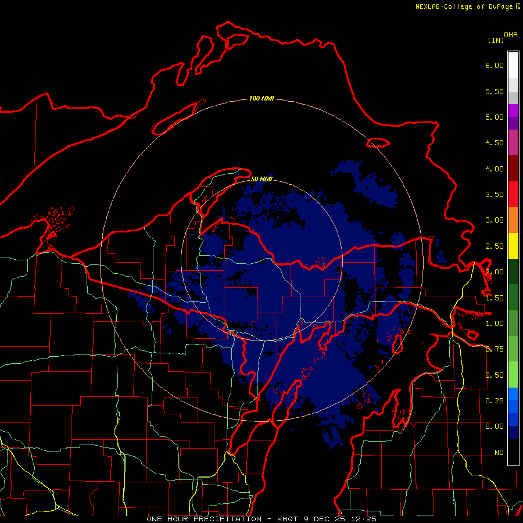Image resolution: width=523 pixels, height=523 pixels.
Task: Click the '[IN]' units label
Action: click(496, 40)
